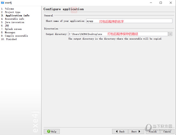Image resolution: width=176 pixels, height=135 pixels.
Task: Go to step 5 Java invocation
Action: click(13, 22)
